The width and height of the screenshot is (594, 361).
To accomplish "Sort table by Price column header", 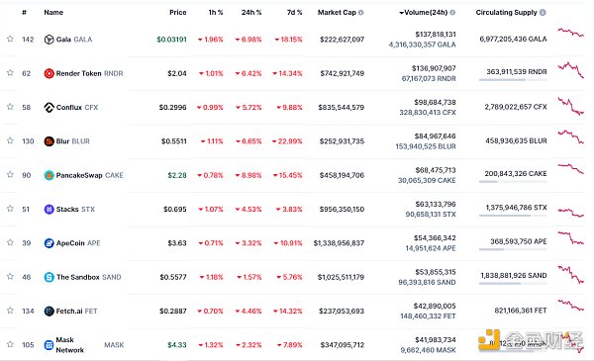I will pos(177,13).
